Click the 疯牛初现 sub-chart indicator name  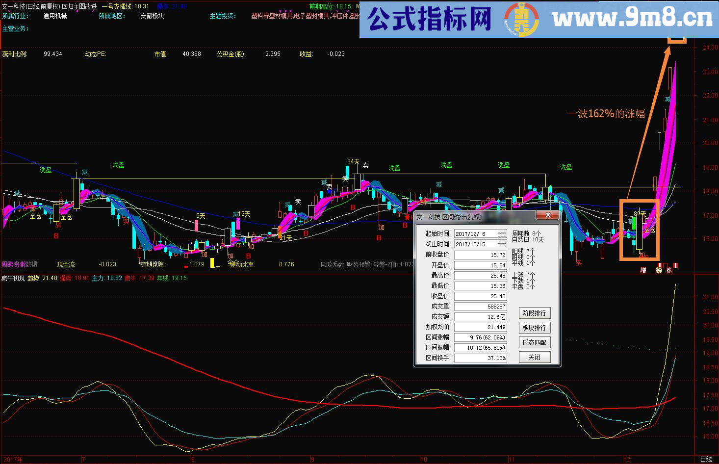[13, 278]
